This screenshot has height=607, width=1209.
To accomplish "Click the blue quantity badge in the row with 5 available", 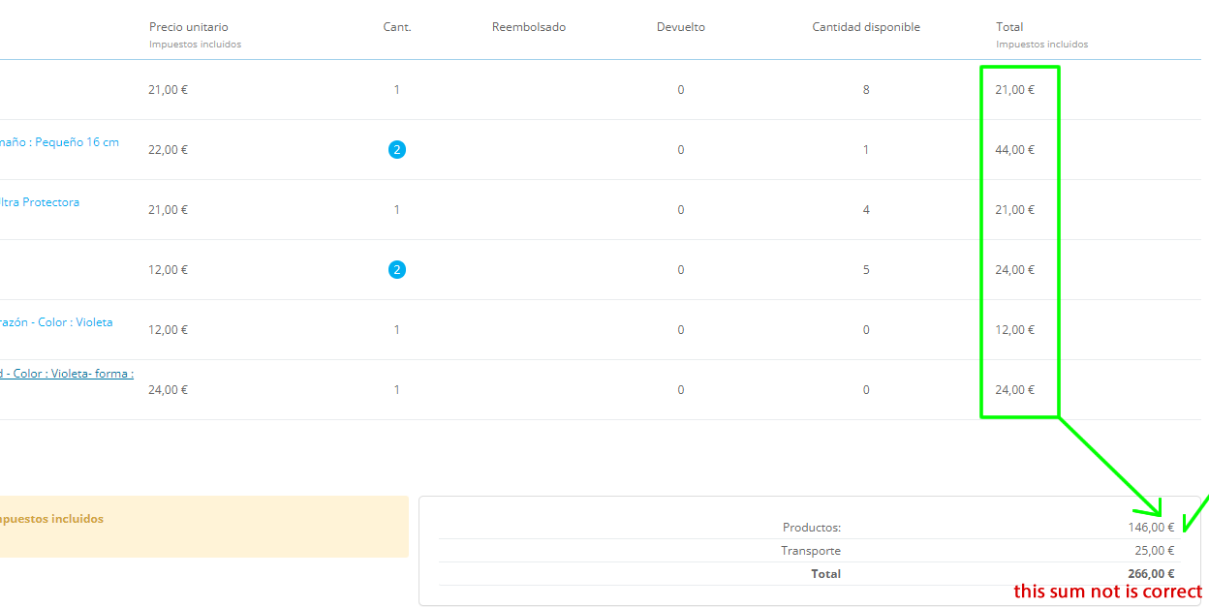I will [396, 270].
